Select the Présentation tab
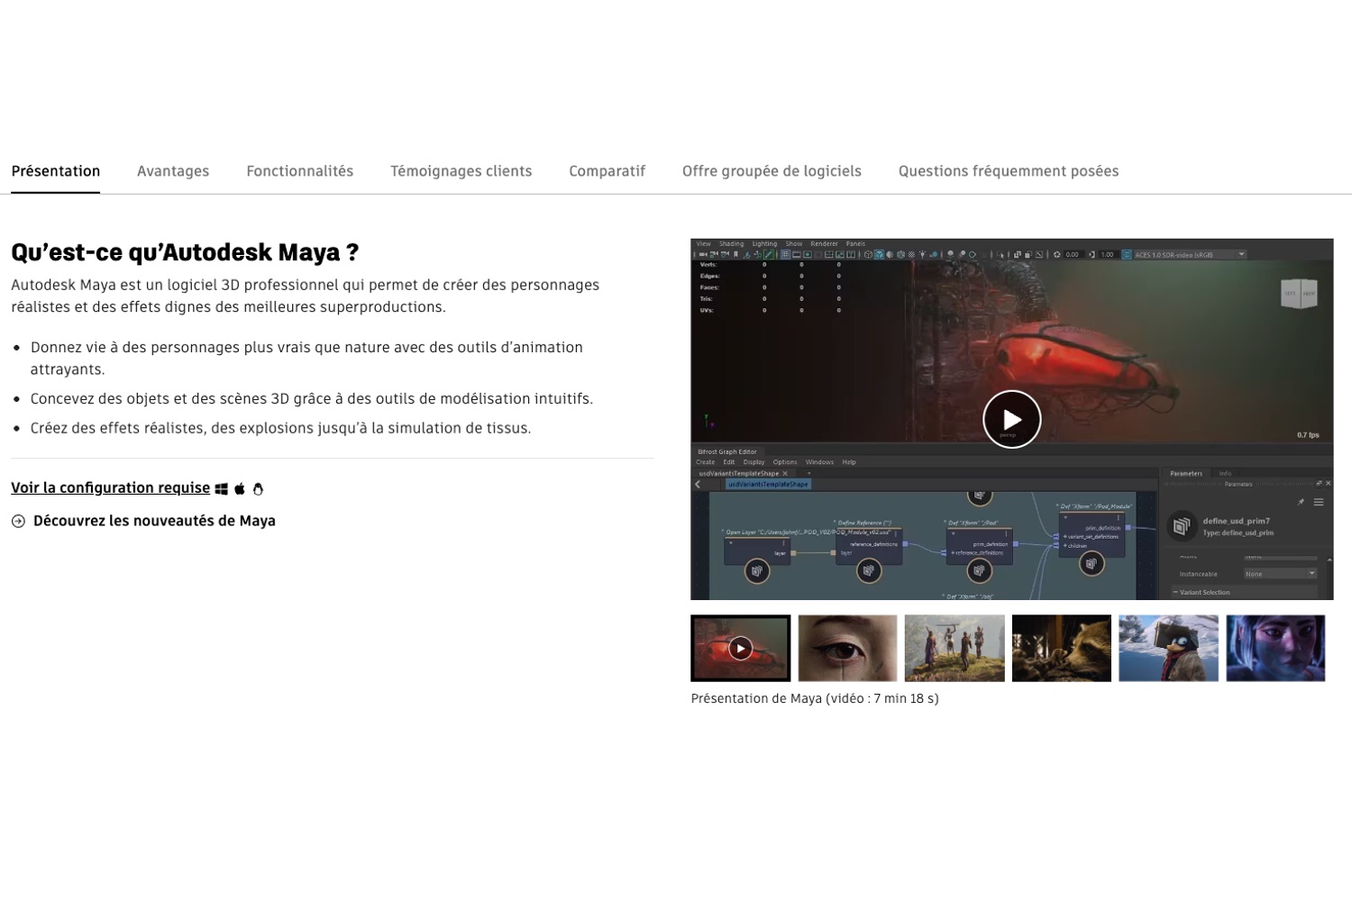The width and height of the screenshot is (1352, 901). (x=56, y=171)
